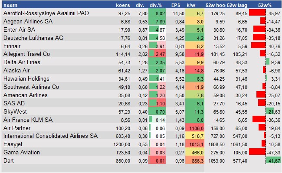Image resolution: width=282 pixels, height=173 pixels.
Task: Click the 52w% column header
Action: tap(265, 5)
